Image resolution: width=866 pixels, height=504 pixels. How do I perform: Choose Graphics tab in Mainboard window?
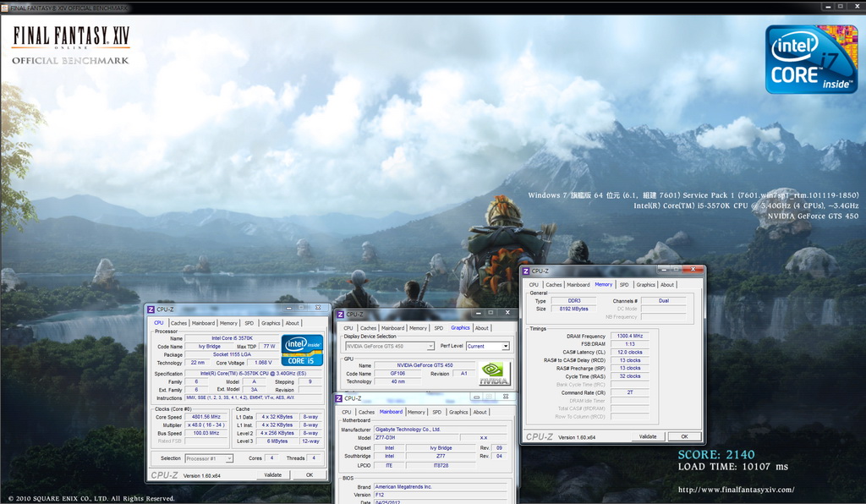coord(458,413)
